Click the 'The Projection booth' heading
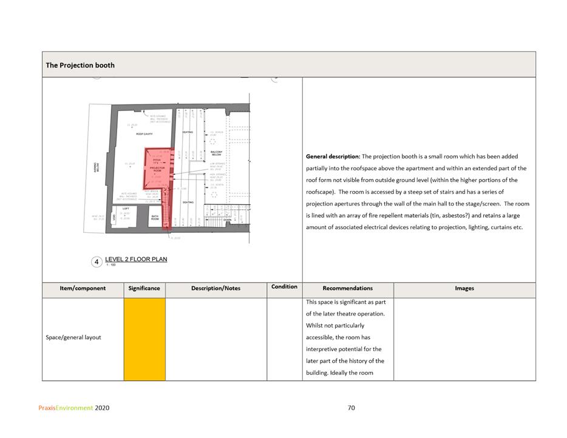 coord(80,65)
